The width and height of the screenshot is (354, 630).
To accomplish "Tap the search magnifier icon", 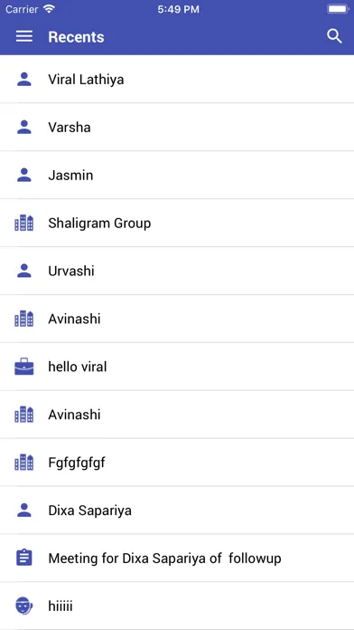I will 334,36.
